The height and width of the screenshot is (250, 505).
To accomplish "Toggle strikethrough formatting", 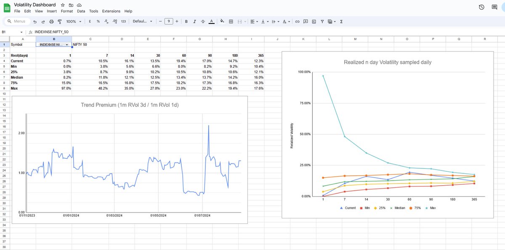I will tap(203, 21).
